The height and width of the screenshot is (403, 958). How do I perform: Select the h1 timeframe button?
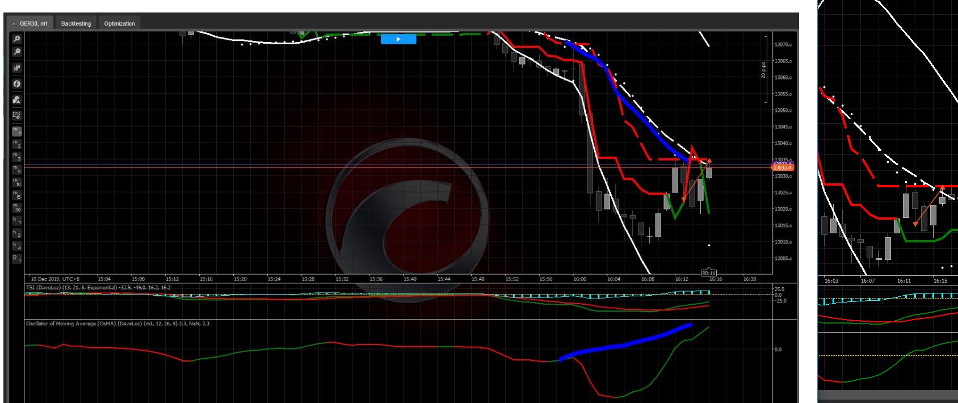click(x=17, y=220)
